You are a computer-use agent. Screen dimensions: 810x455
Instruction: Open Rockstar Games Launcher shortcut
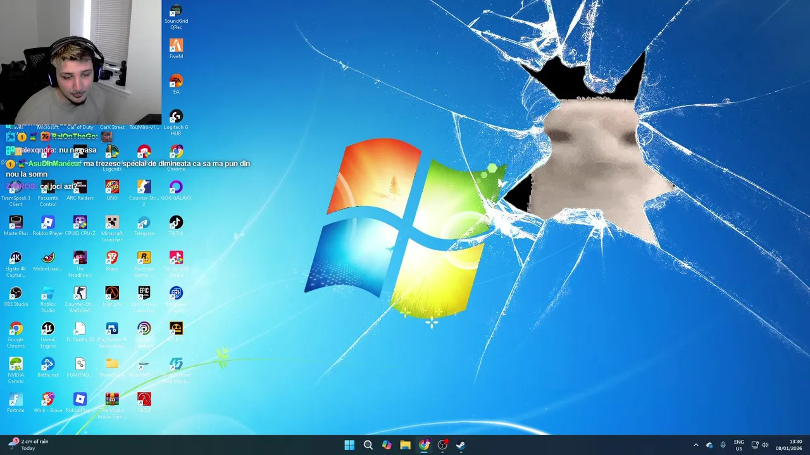[x=144, y=264]
